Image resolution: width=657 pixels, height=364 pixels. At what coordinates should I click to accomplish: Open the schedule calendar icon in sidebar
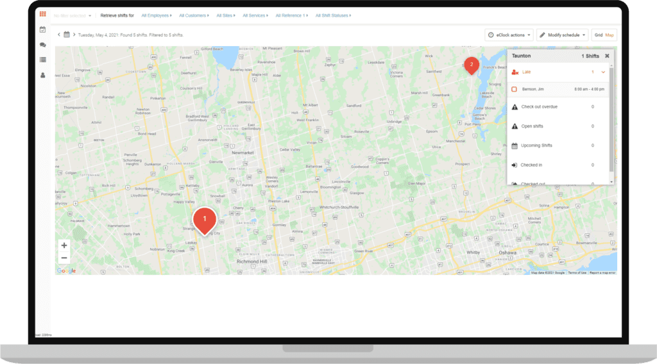click(43, 29)
